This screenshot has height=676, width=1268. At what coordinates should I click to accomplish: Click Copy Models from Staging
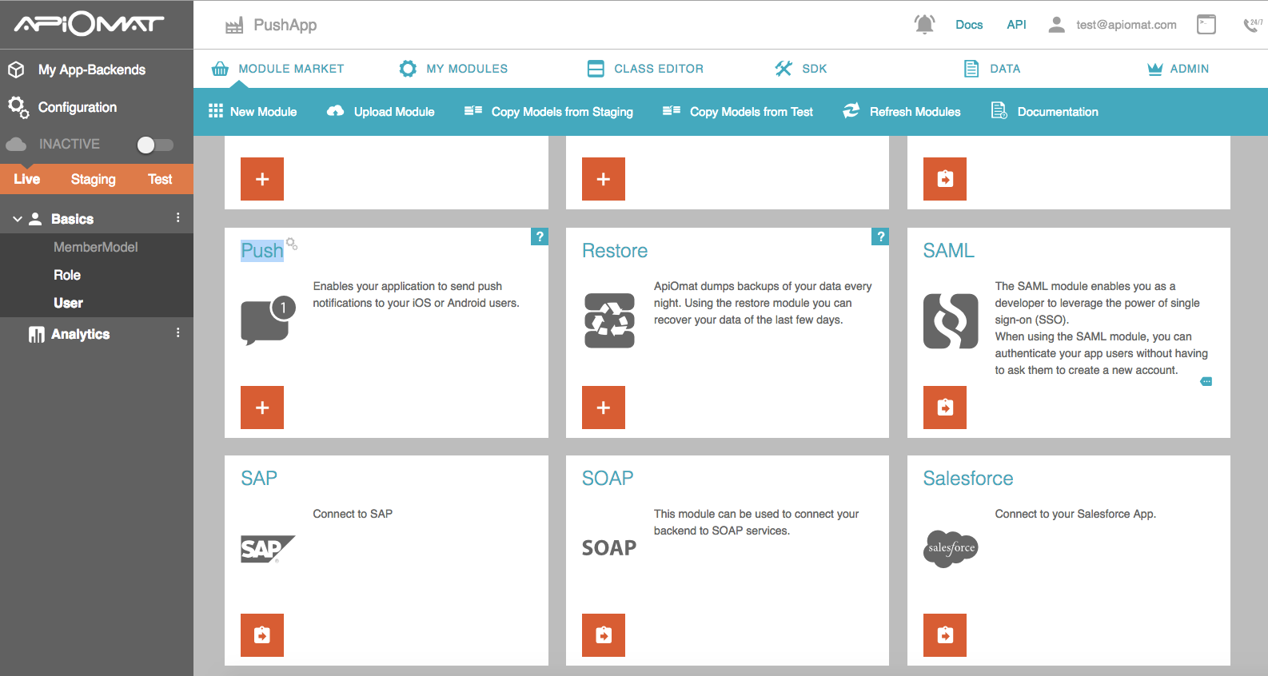[548, 112]
